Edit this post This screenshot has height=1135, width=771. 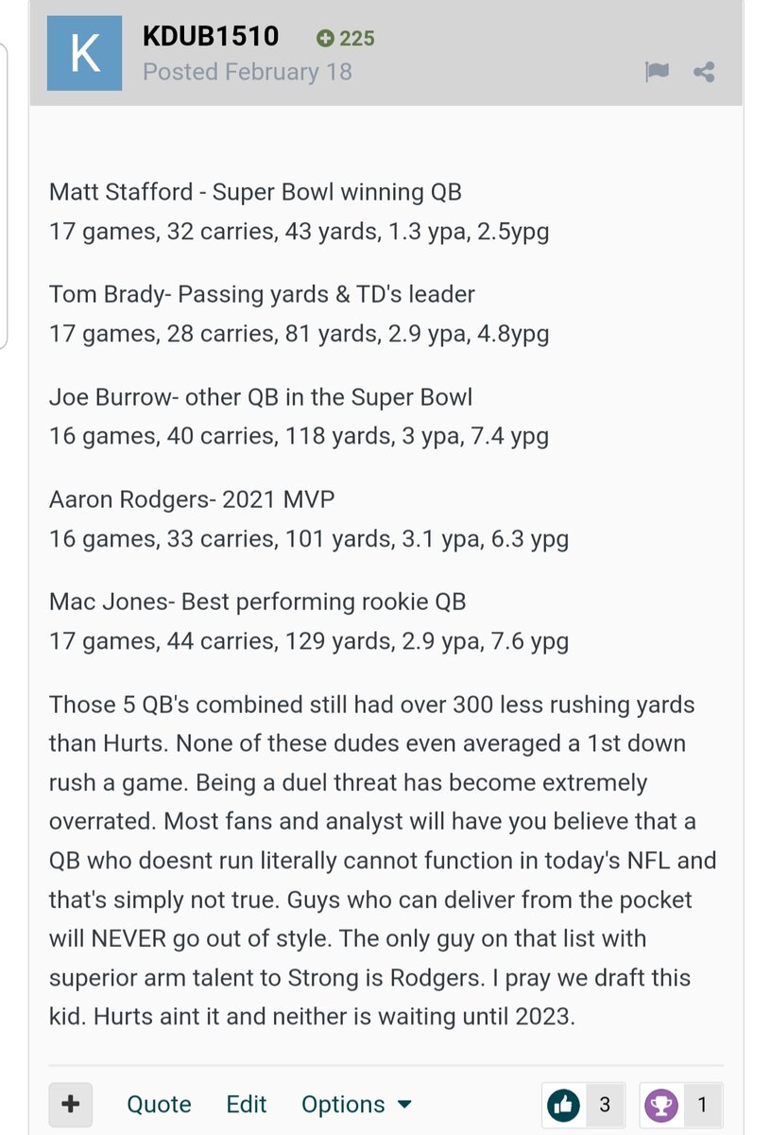[245, 1104]
